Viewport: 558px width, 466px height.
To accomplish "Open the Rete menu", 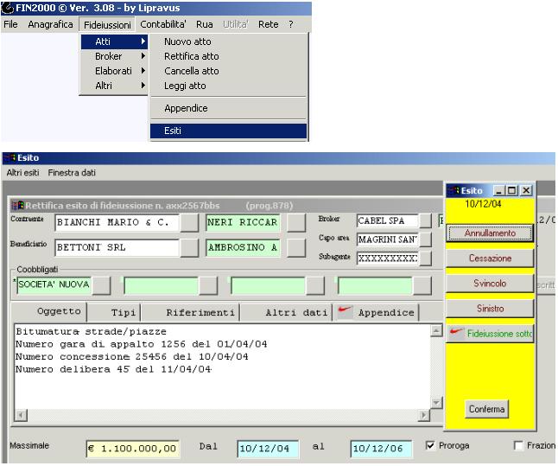I will 269,24.
